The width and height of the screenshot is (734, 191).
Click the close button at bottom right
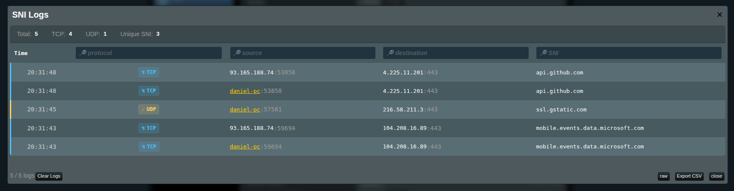point(716,176)
